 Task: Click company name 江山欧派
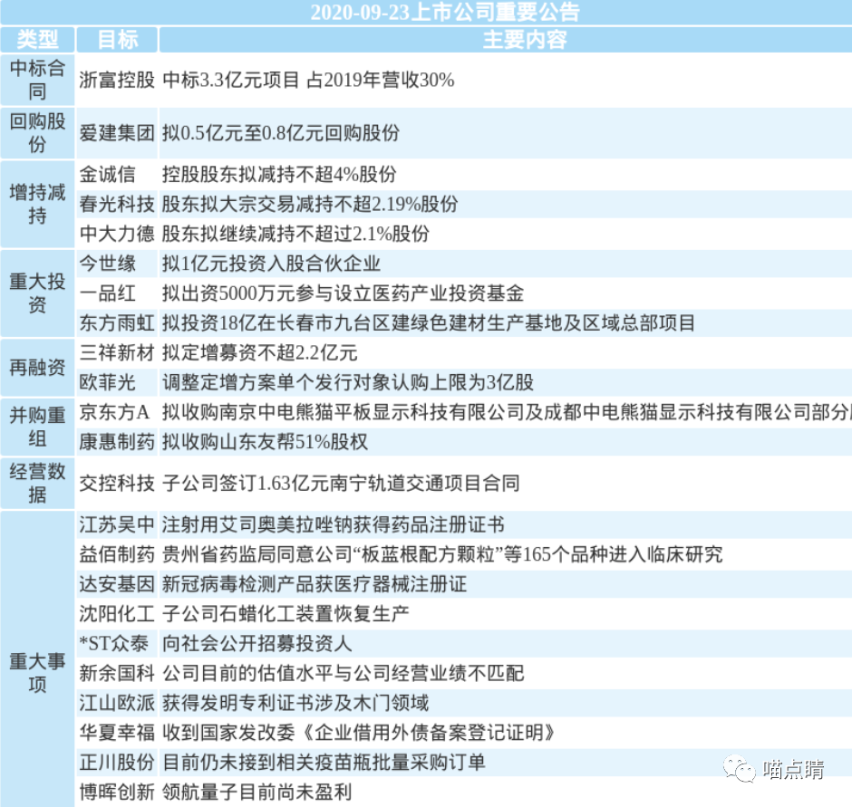click(x=117, y=703)
